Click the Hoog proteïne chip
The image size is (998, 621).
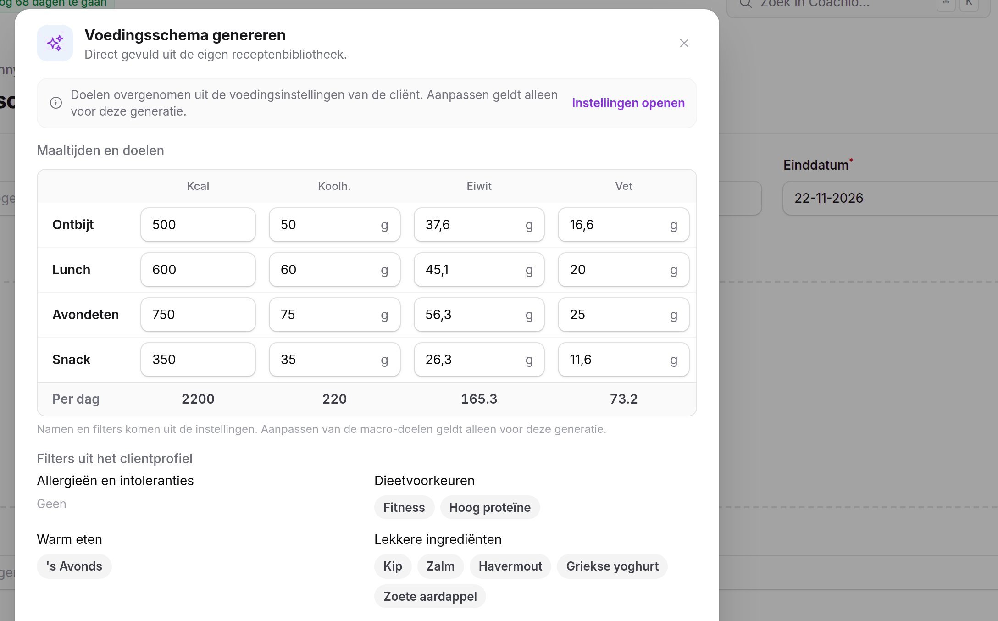pyautogui.click(x=490, y=507)
